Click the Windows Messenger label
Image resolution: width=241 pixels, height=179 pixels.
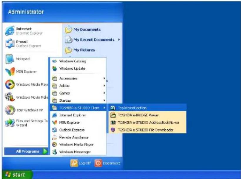(75, 152)
